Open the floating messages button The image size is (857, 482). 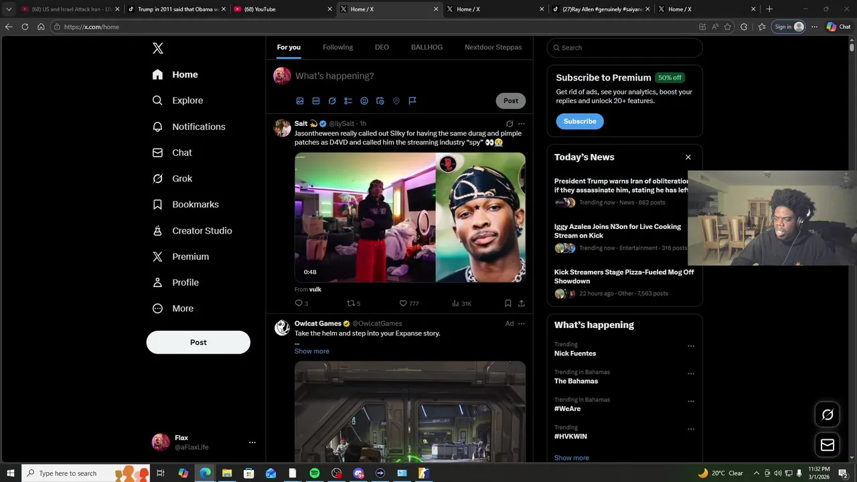coord(828,445)
